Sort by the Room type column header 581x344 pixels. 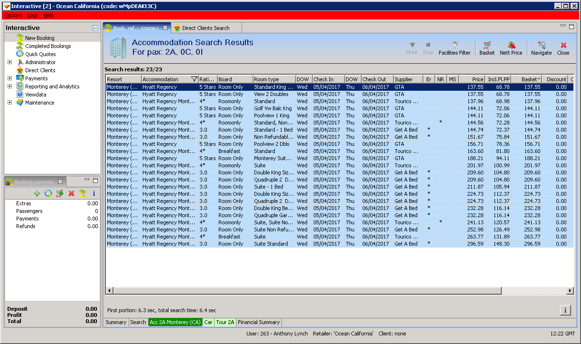[x=274, y=79]
